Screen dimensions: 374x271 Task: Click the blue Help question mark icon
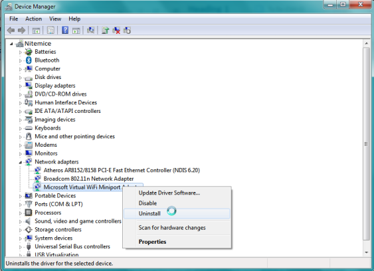pyautogui.click(x=65, y=31)
